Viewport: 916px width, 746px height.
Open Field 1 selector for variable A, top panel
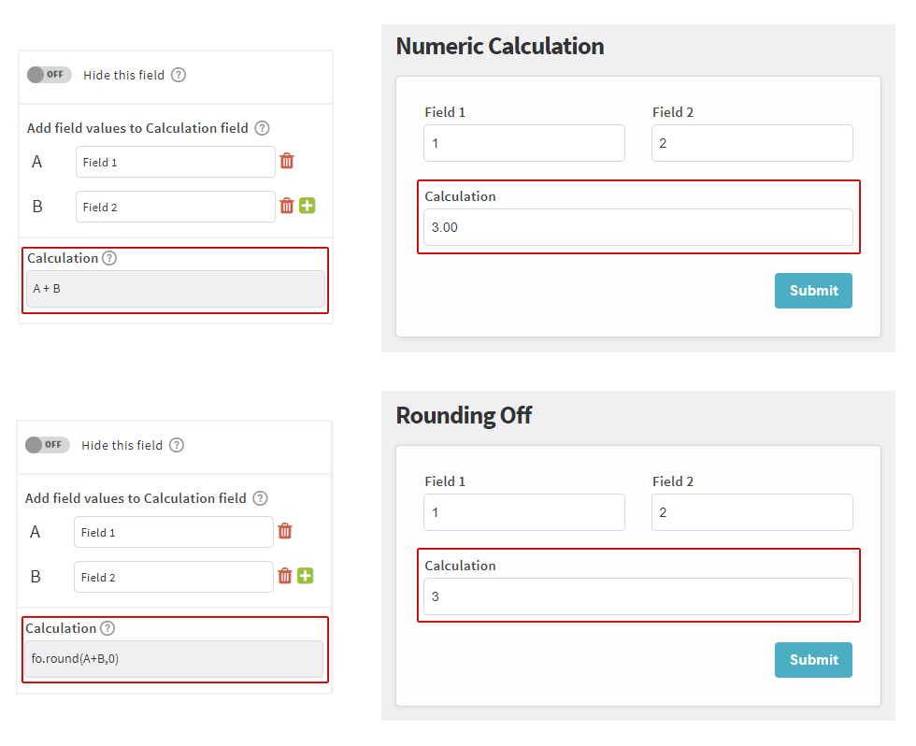pyautogui.click(x=176, y=162)
